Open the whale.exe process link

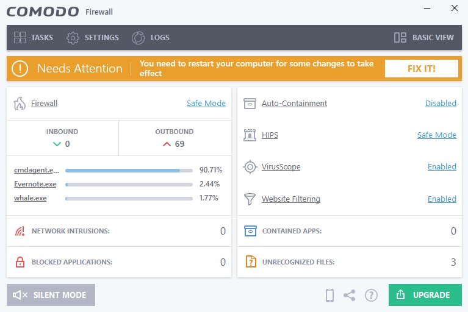tap(30, 198)
